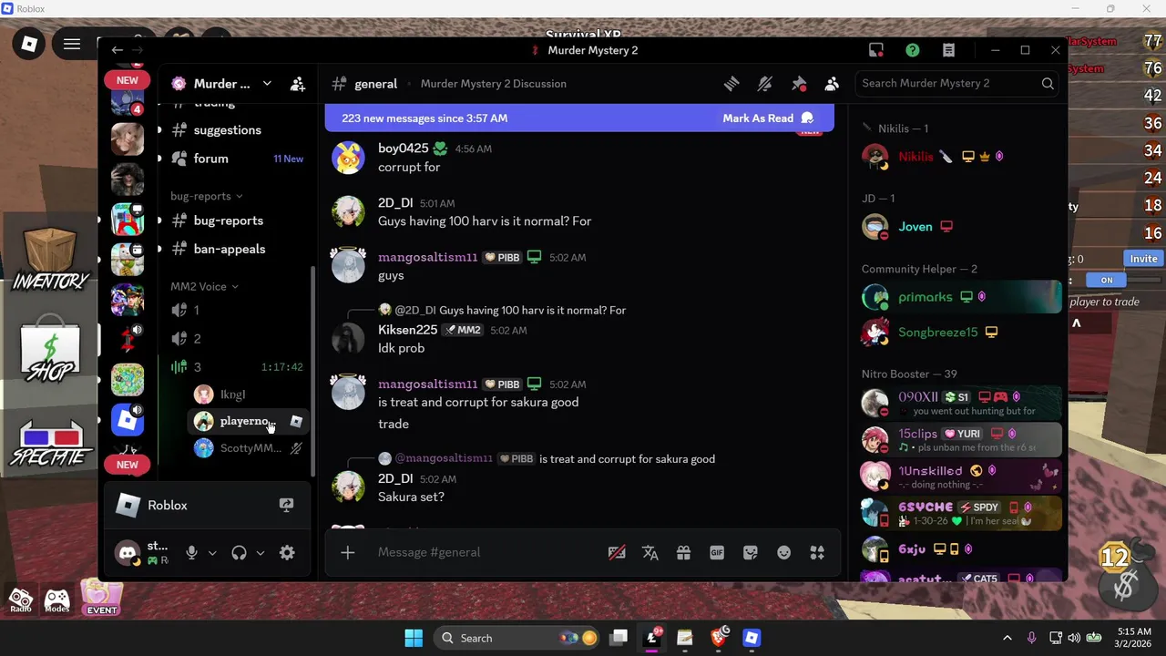The height and width of the screenshot is (656, 1166).
Task: Open Discord user settings gear
Action: pyautogui.click(x=287, y=552)
